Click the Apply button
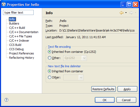 [x=127, y=89]
